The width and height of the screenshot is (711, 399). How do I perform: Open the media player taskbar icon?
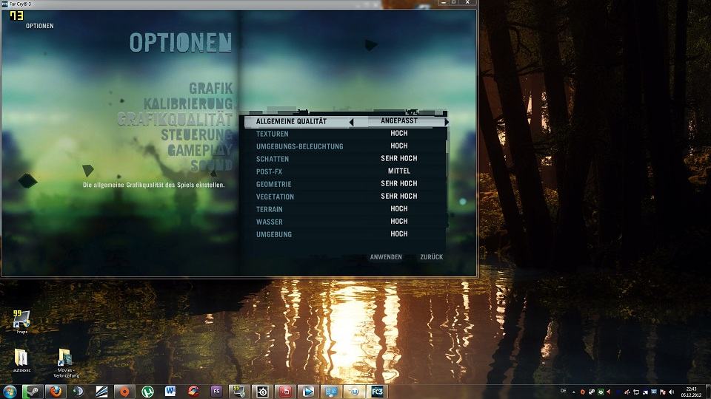click(x=308, y=392)
